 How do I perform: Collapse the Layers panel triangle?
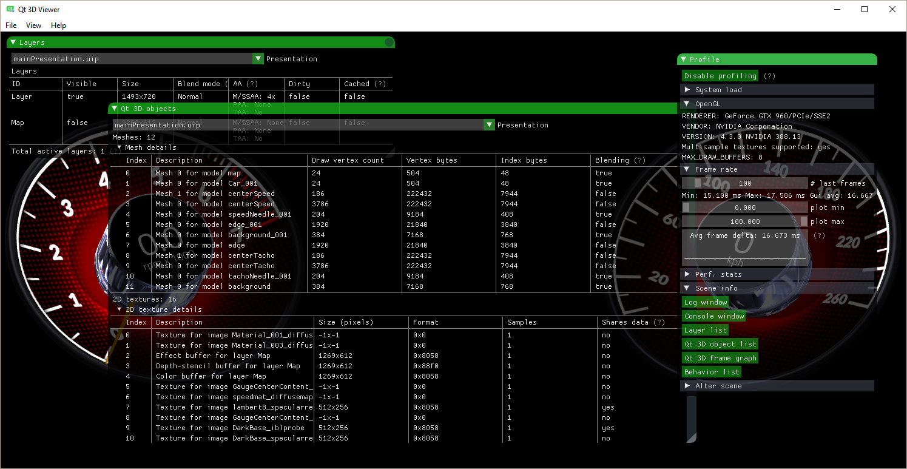click(x=13, y=42)
